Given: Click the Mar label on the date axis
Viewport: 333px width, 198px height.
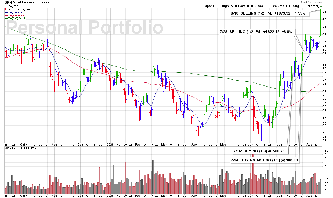Looking at the screenshot, I should [x=164, y=144].
